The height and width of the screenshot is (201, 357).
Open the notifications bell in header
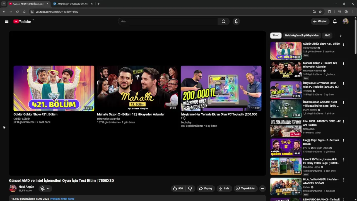coord(335,21)
